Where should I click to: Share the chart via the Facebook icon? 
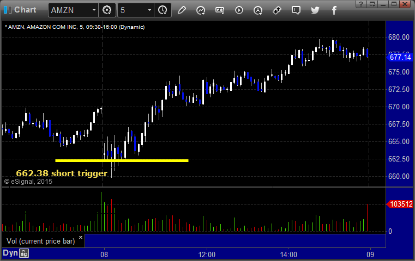coord(334,10)
